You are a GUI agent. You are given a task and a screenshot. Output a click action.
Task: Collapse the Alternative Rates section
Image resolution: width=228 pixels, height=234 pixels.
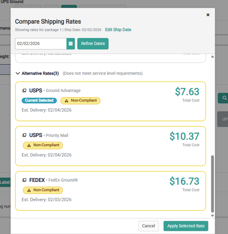(x=18, y=73)
